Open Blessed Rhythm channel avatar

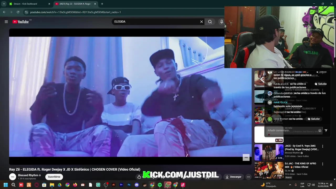pos(13,177)
